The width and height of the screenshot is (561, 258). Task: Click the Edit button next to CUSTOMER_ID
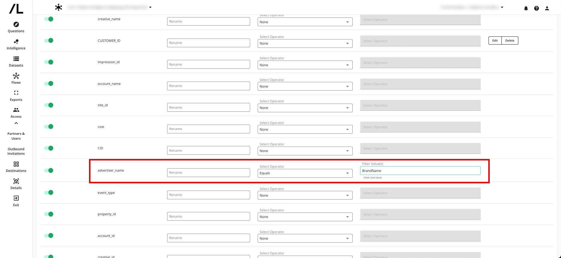coord(495,40)
